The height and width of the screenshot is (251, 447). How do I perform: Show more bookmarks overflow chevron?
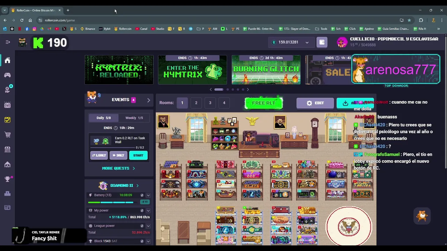pos(439,29)
